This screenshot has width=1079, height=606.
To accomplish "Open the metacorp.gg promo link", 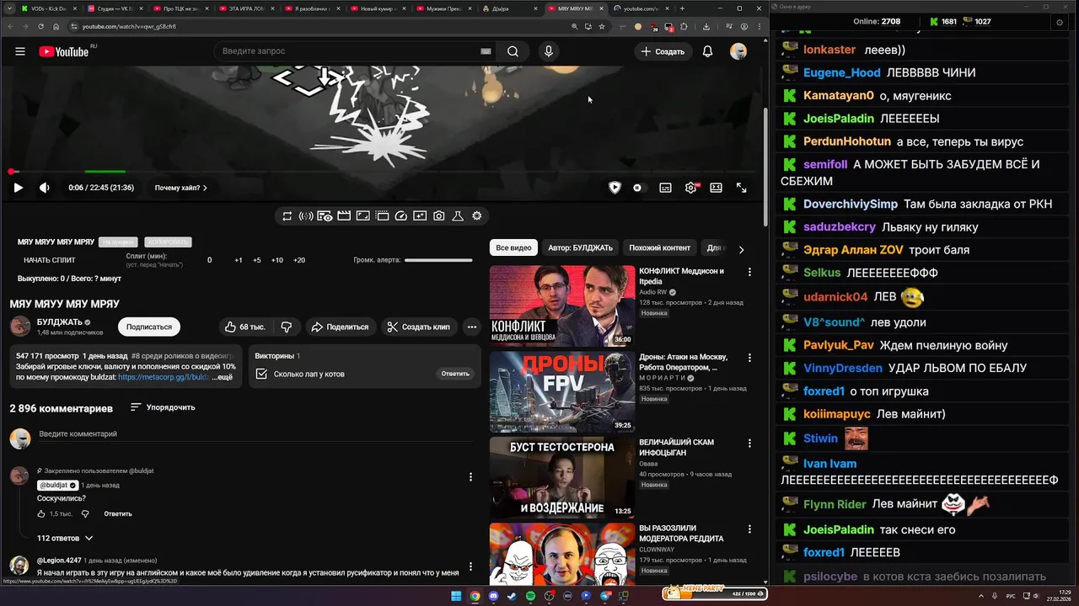I will click(x=164, y=377).
